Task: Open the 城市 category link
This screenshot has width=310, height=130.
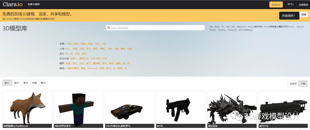Action: point(111,64)
